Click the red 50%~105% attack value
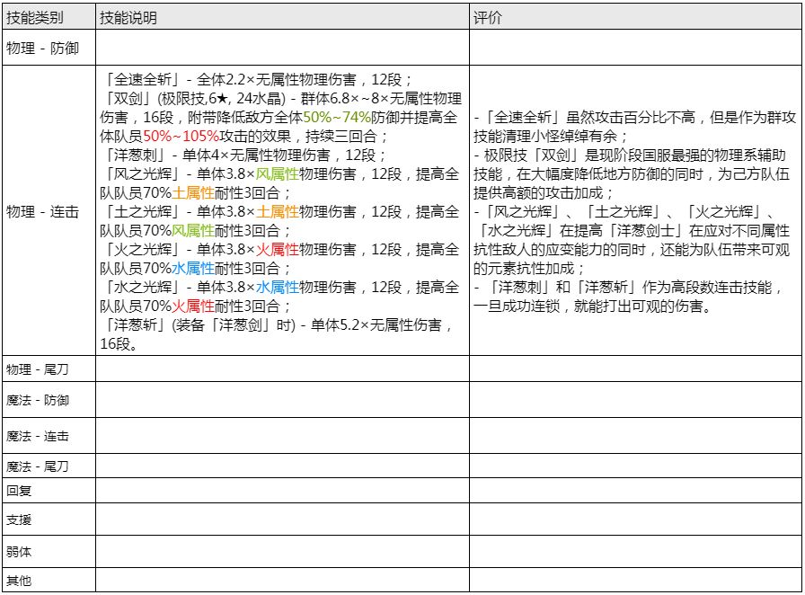Viewport: 805px width, 595px height. [x=181, y=136]
